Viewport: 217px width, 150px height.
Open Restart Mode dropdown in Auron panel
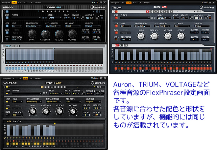[53, 26]
